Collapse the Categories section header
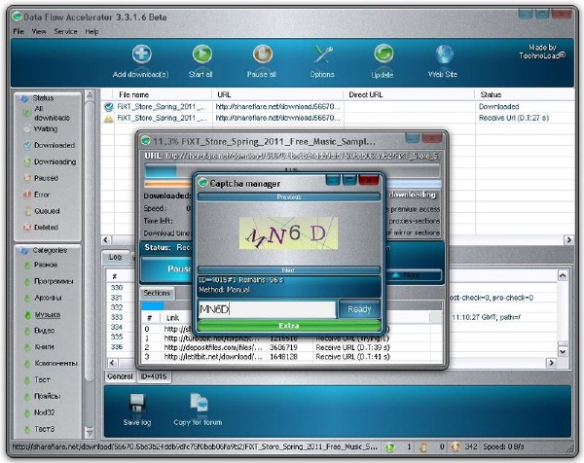The width and height of the screenshot is (584, 463). point(49,250)
